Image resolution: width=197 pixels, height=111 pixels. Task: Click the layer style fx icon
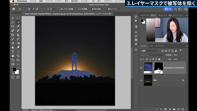[x=161, y=109]
